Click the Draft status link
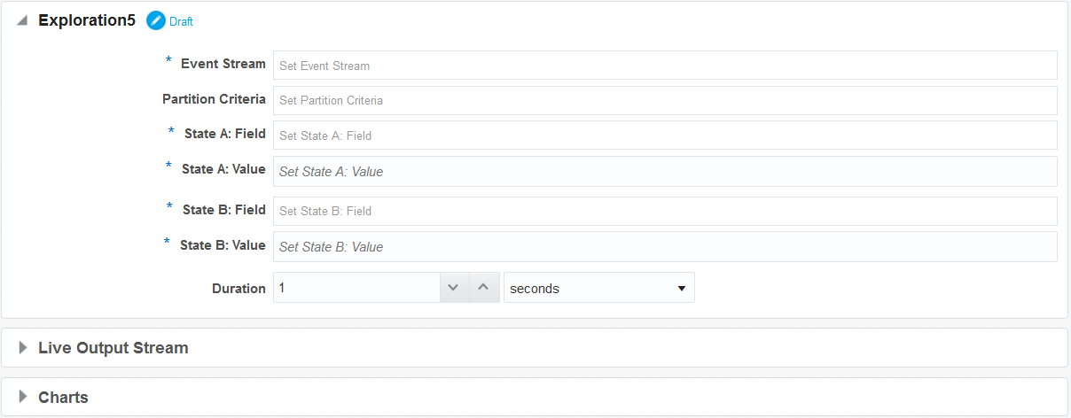Image resolution: width=1071 pixels, height=418 pixels. (181, 21)
